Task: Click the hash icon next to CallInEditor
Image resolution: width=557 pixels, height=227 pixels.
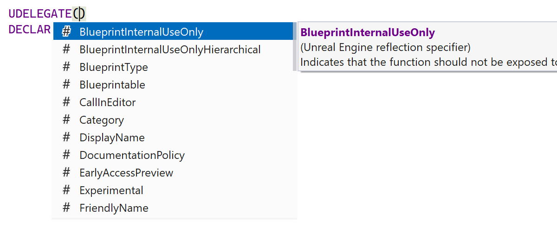Action: pos(66,102)
